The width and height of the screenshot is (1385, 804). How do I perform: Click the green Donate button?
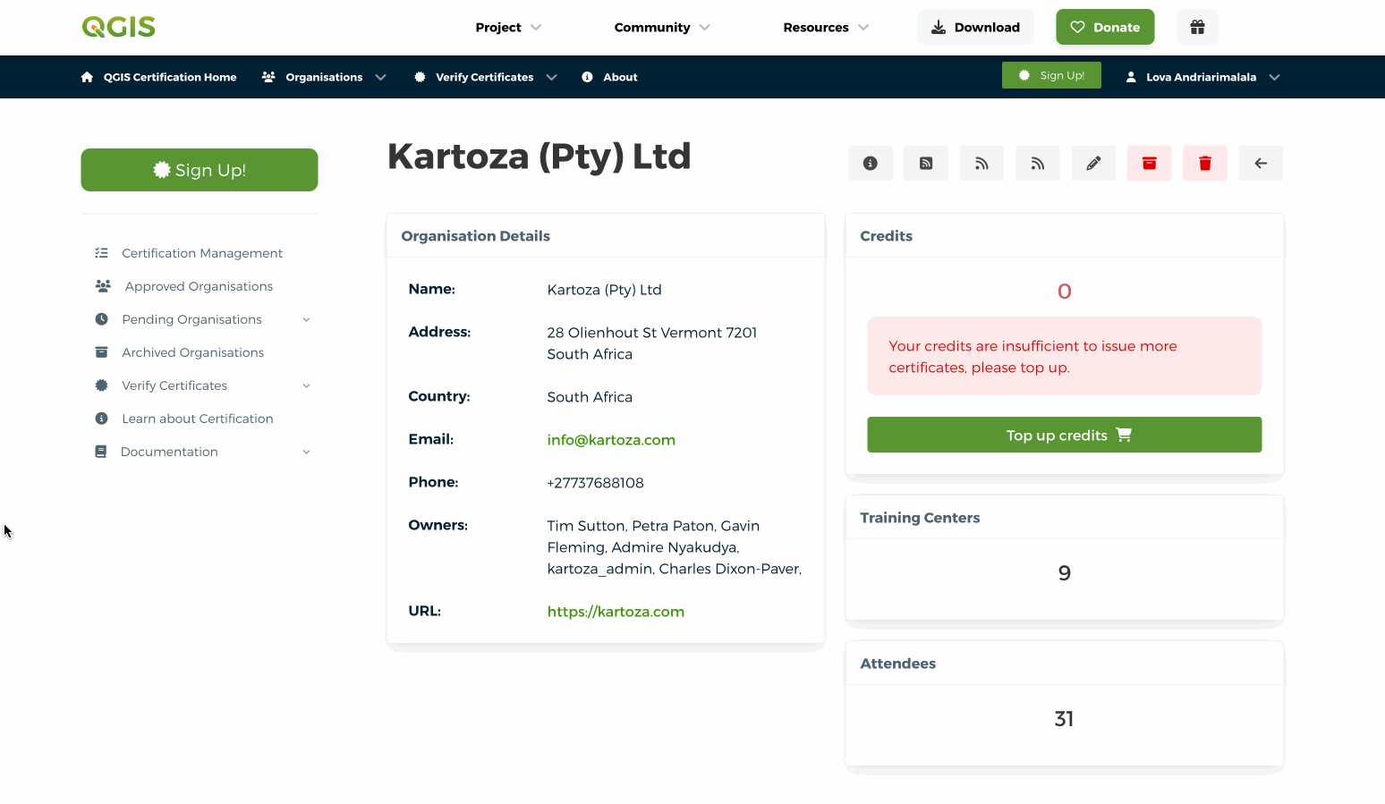tap(1105, 27)
